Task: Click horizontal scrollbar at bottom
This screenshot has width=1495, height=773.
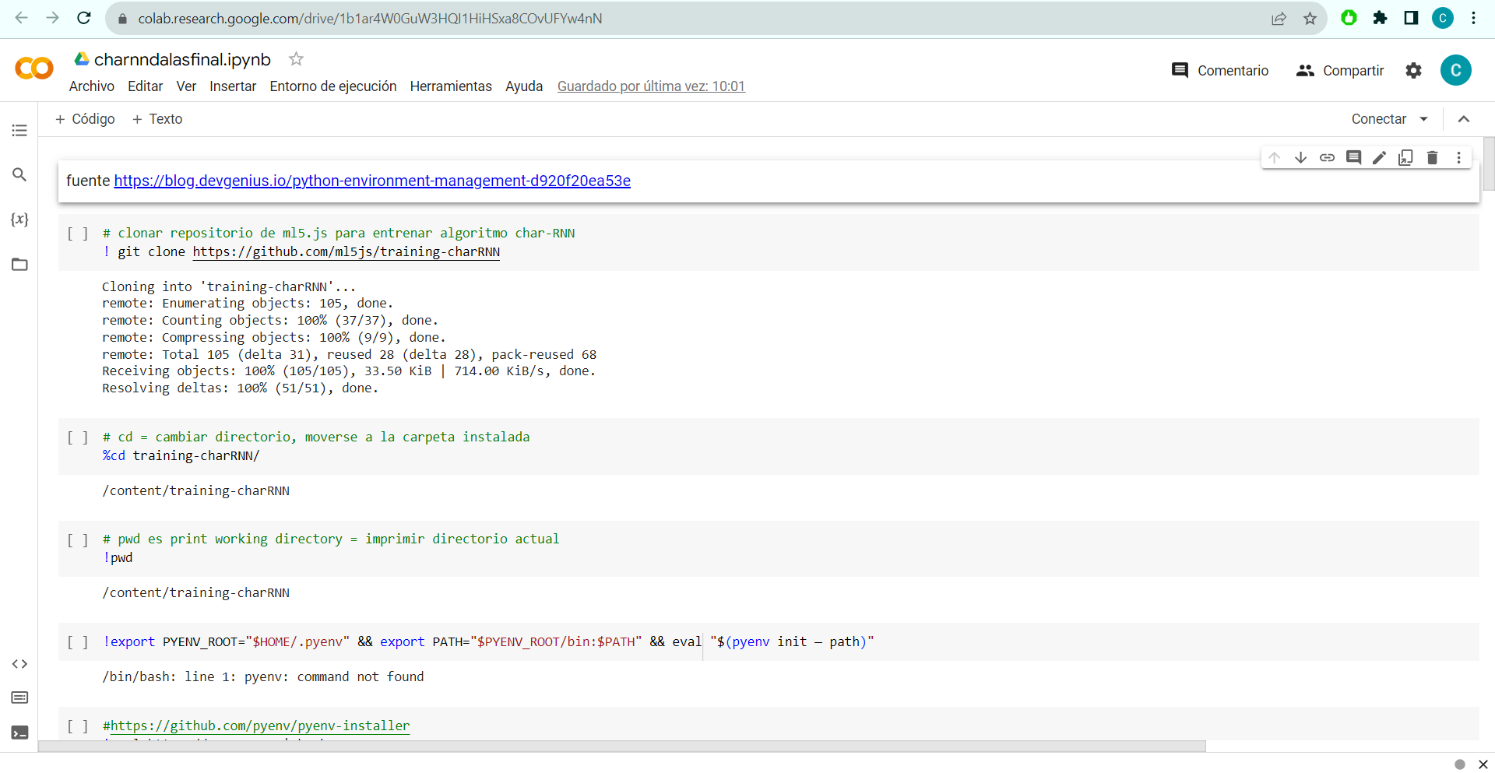Action: [621, 747]
